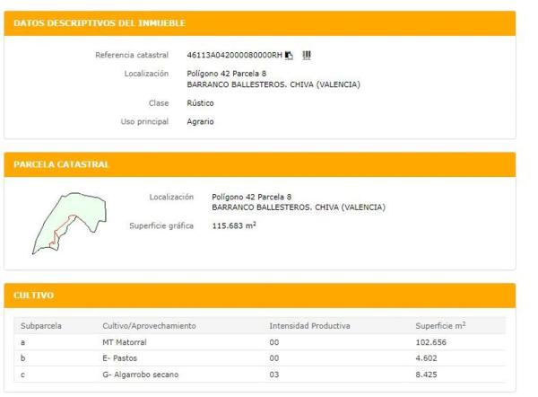Viewport: 538px width, 397px height.
Task: Select subparcela b in the table
Action: tap(22, 357)
